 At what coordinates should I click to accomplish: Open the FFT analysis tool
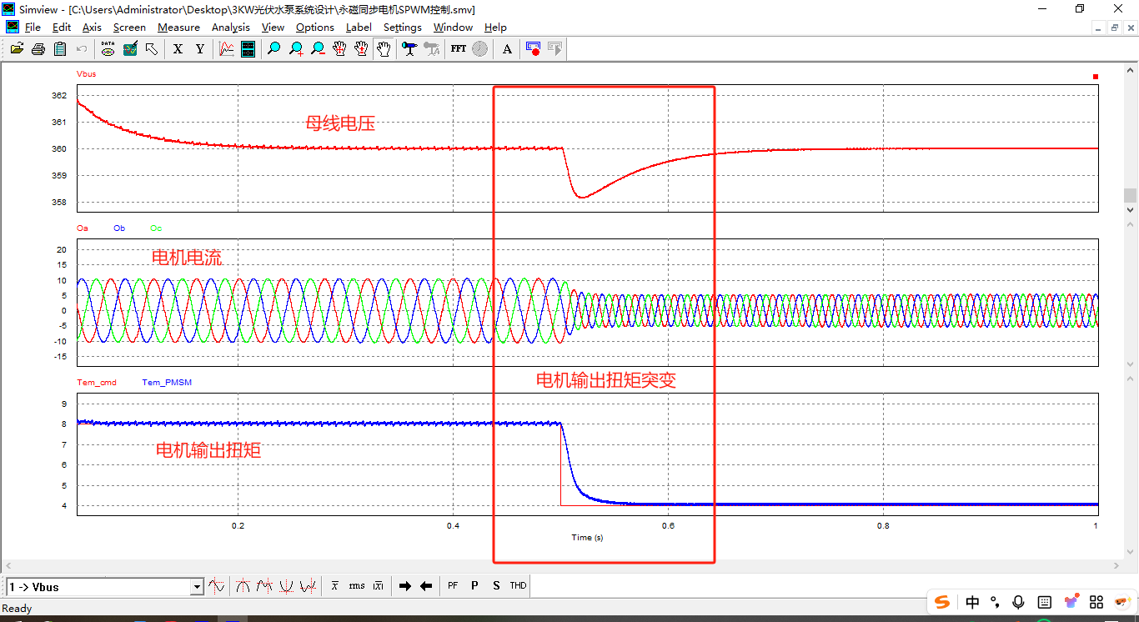click(x=458, y=49)
